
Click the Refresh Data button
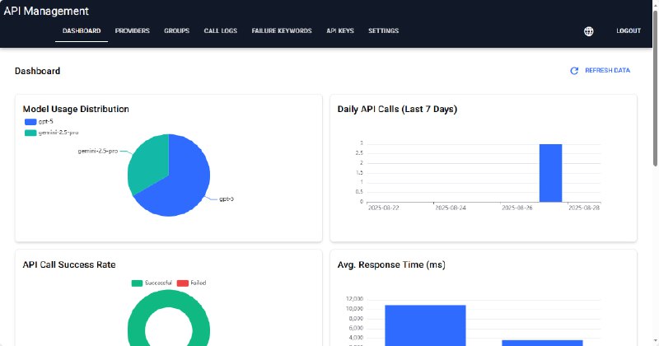(601, 71)
